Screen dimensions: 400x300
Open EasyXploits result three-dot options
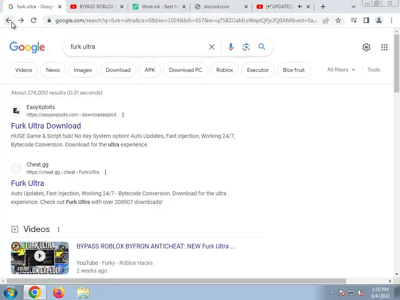(x=123, y=115)
